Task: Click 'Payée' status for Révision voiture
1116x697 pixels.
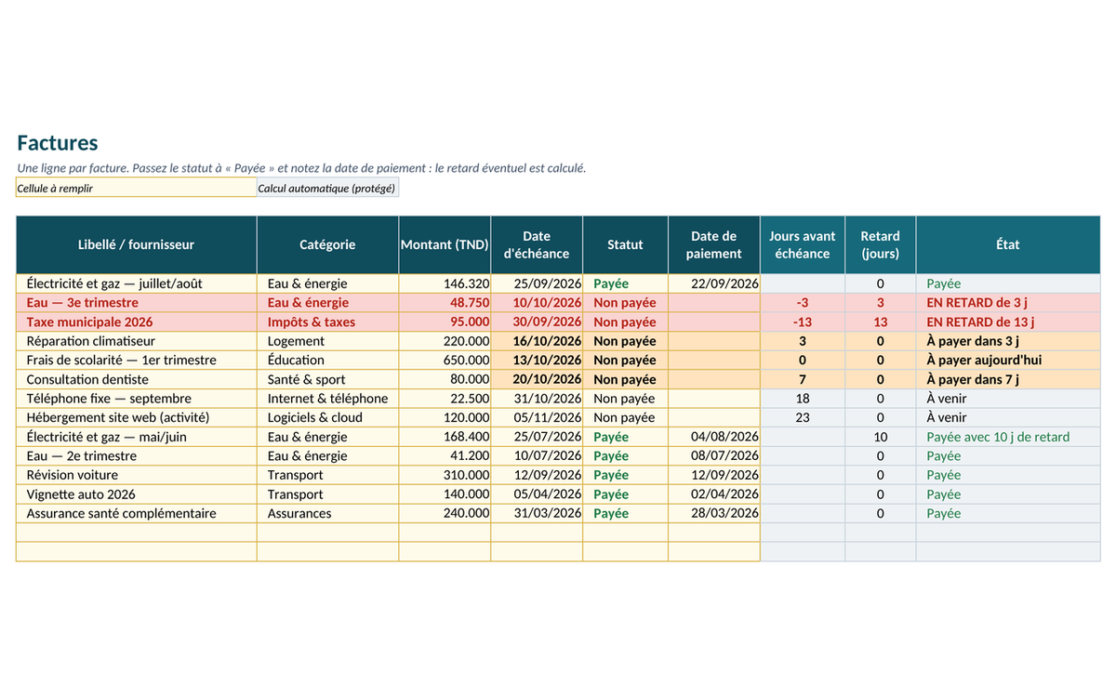Action: click(625, 475)
